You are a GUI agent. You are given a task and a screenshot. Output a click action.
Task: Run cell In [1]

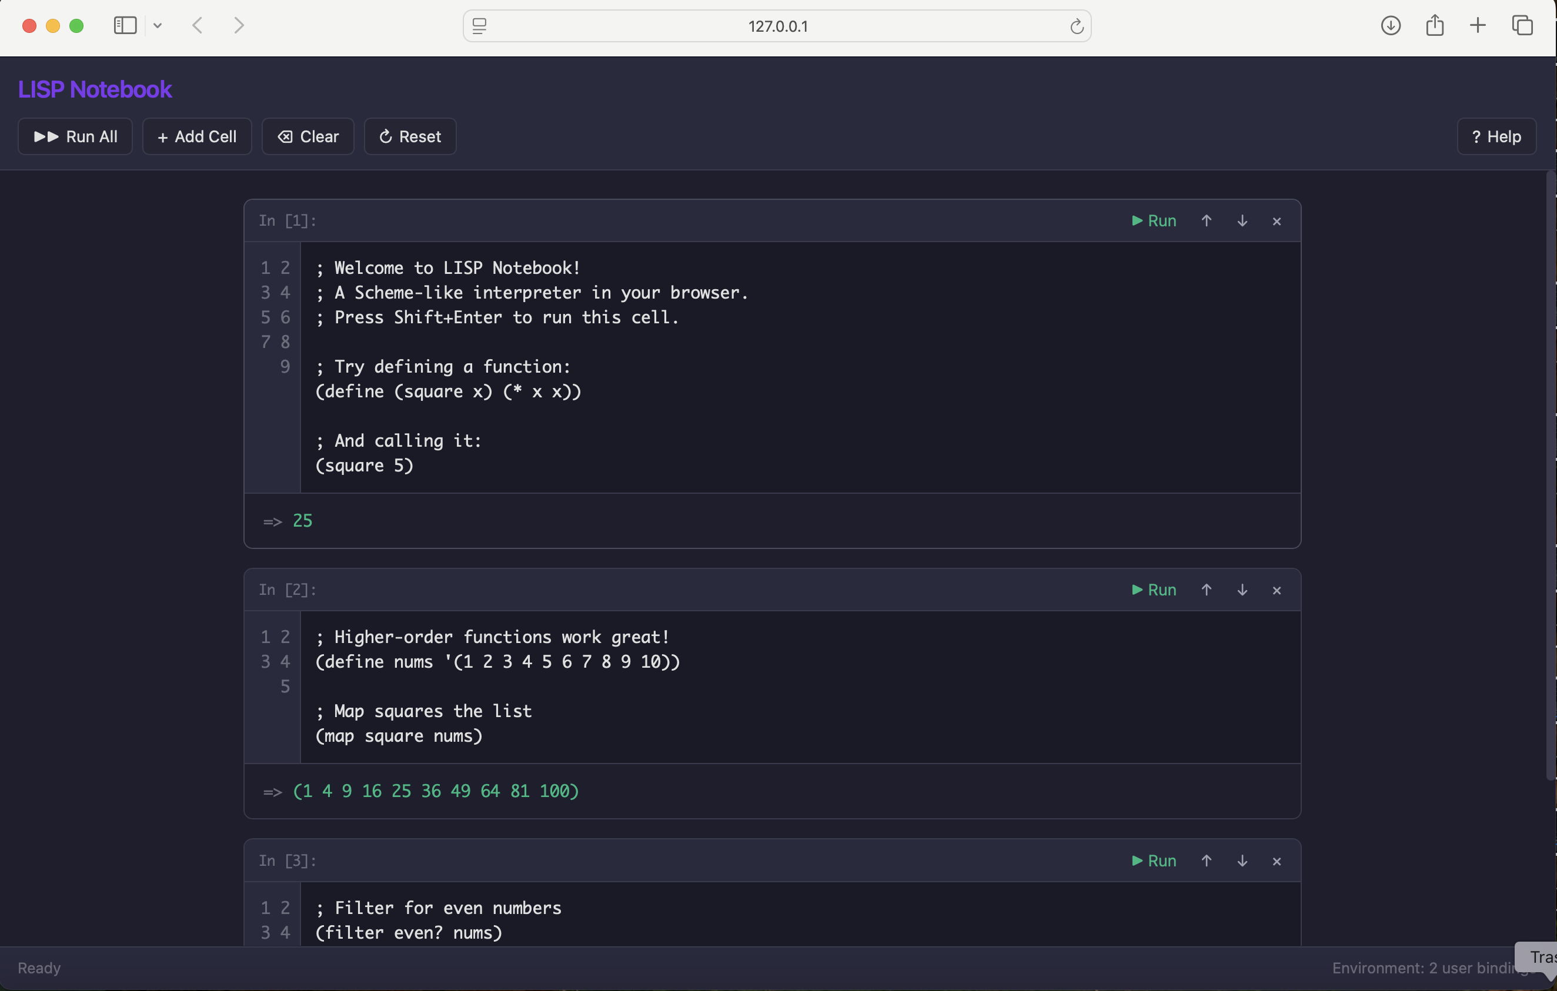(x=1154, y=221)
